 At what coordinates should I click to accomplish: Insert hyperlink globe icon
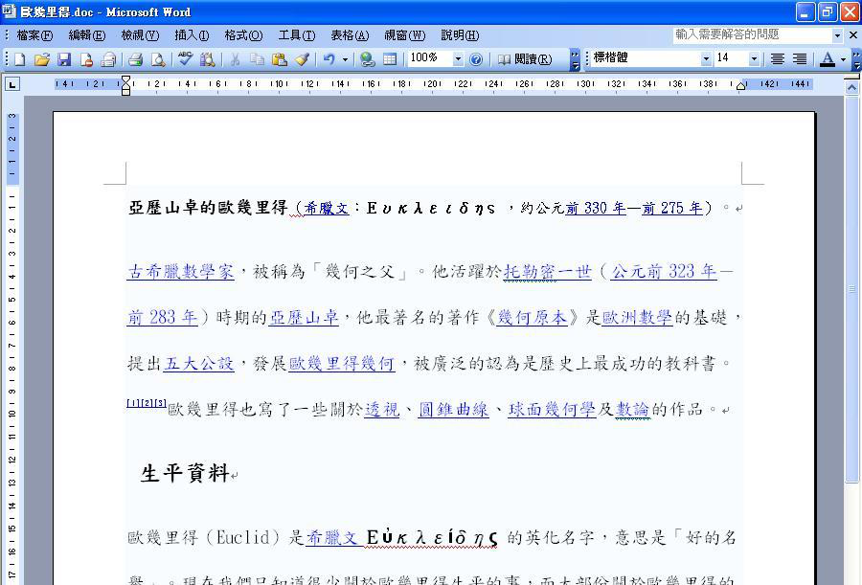click(367, 58)
